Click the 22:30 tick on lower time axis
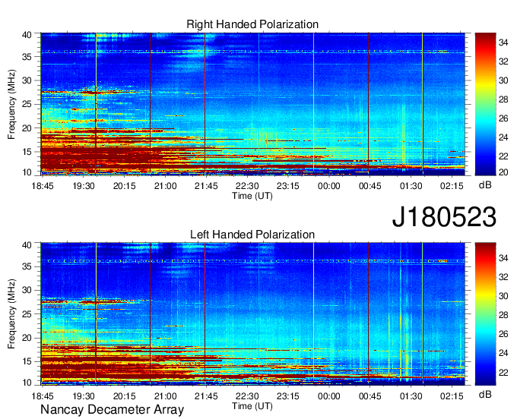Screen dimensions: 517x419 click(247, 395)
